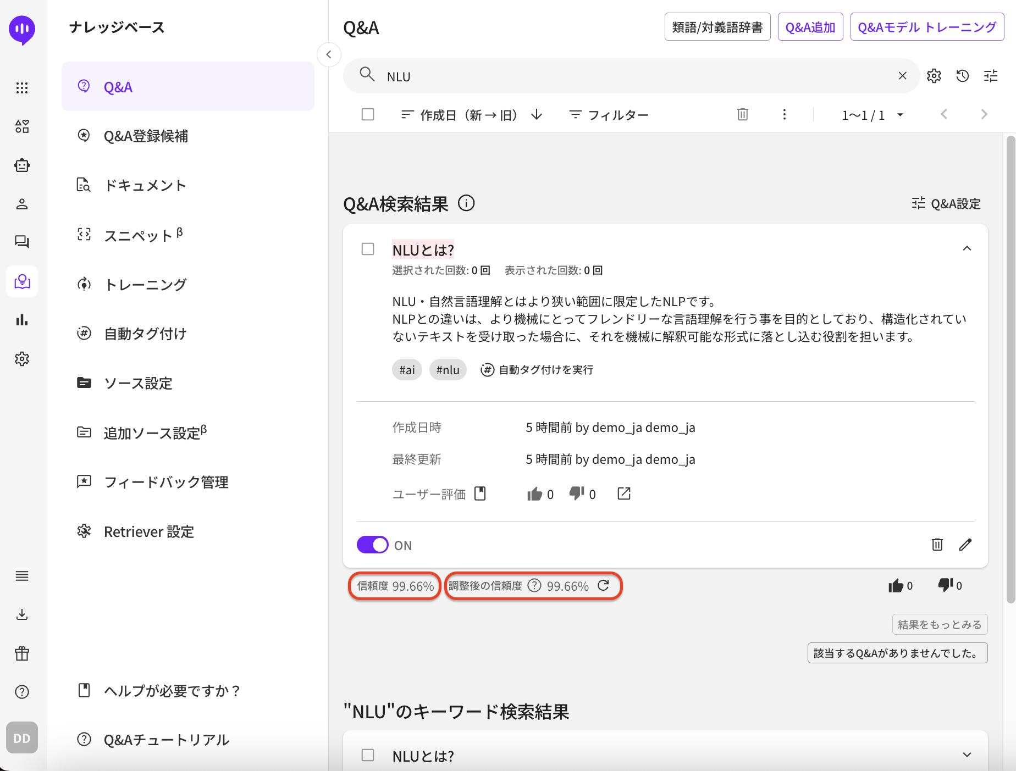Expand the NLUとは? keyword result card
The image size is (1016, 771).
[967, 755]
